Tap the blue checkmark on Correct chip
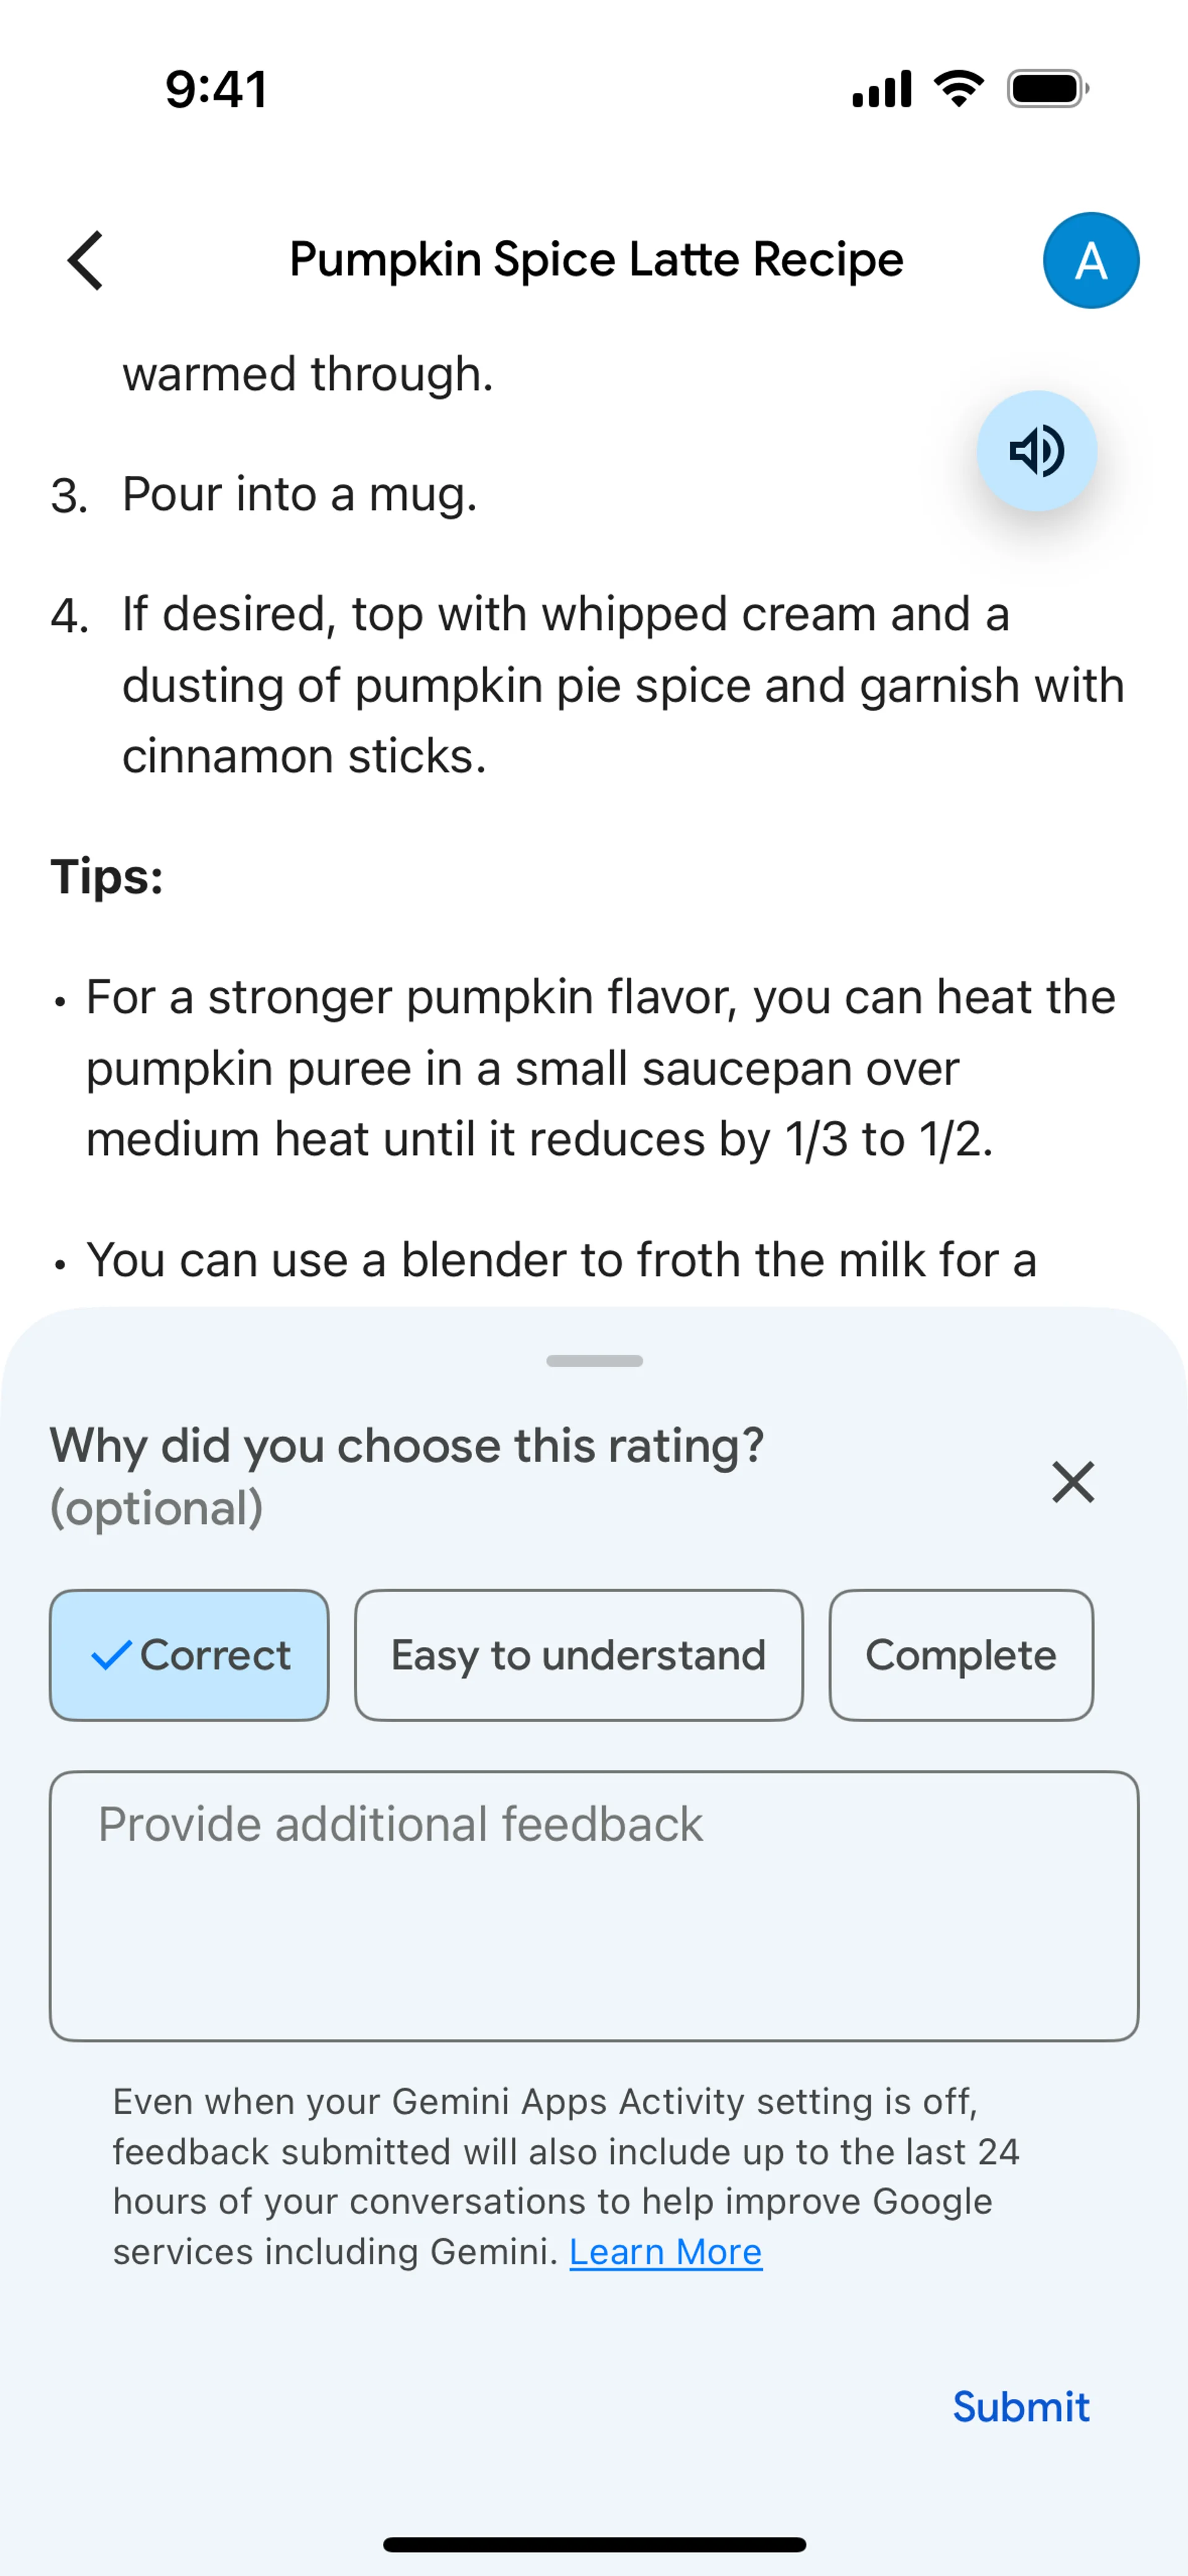The height and width of the screenshot is (2576, 1188). pos(111,1655)
